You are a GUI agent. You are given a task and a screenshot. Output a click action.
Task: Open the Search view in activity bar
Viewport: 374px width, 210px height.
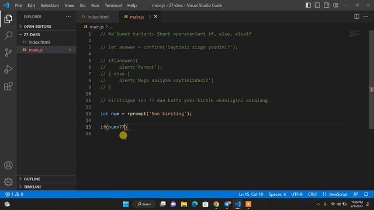[8, 36]
